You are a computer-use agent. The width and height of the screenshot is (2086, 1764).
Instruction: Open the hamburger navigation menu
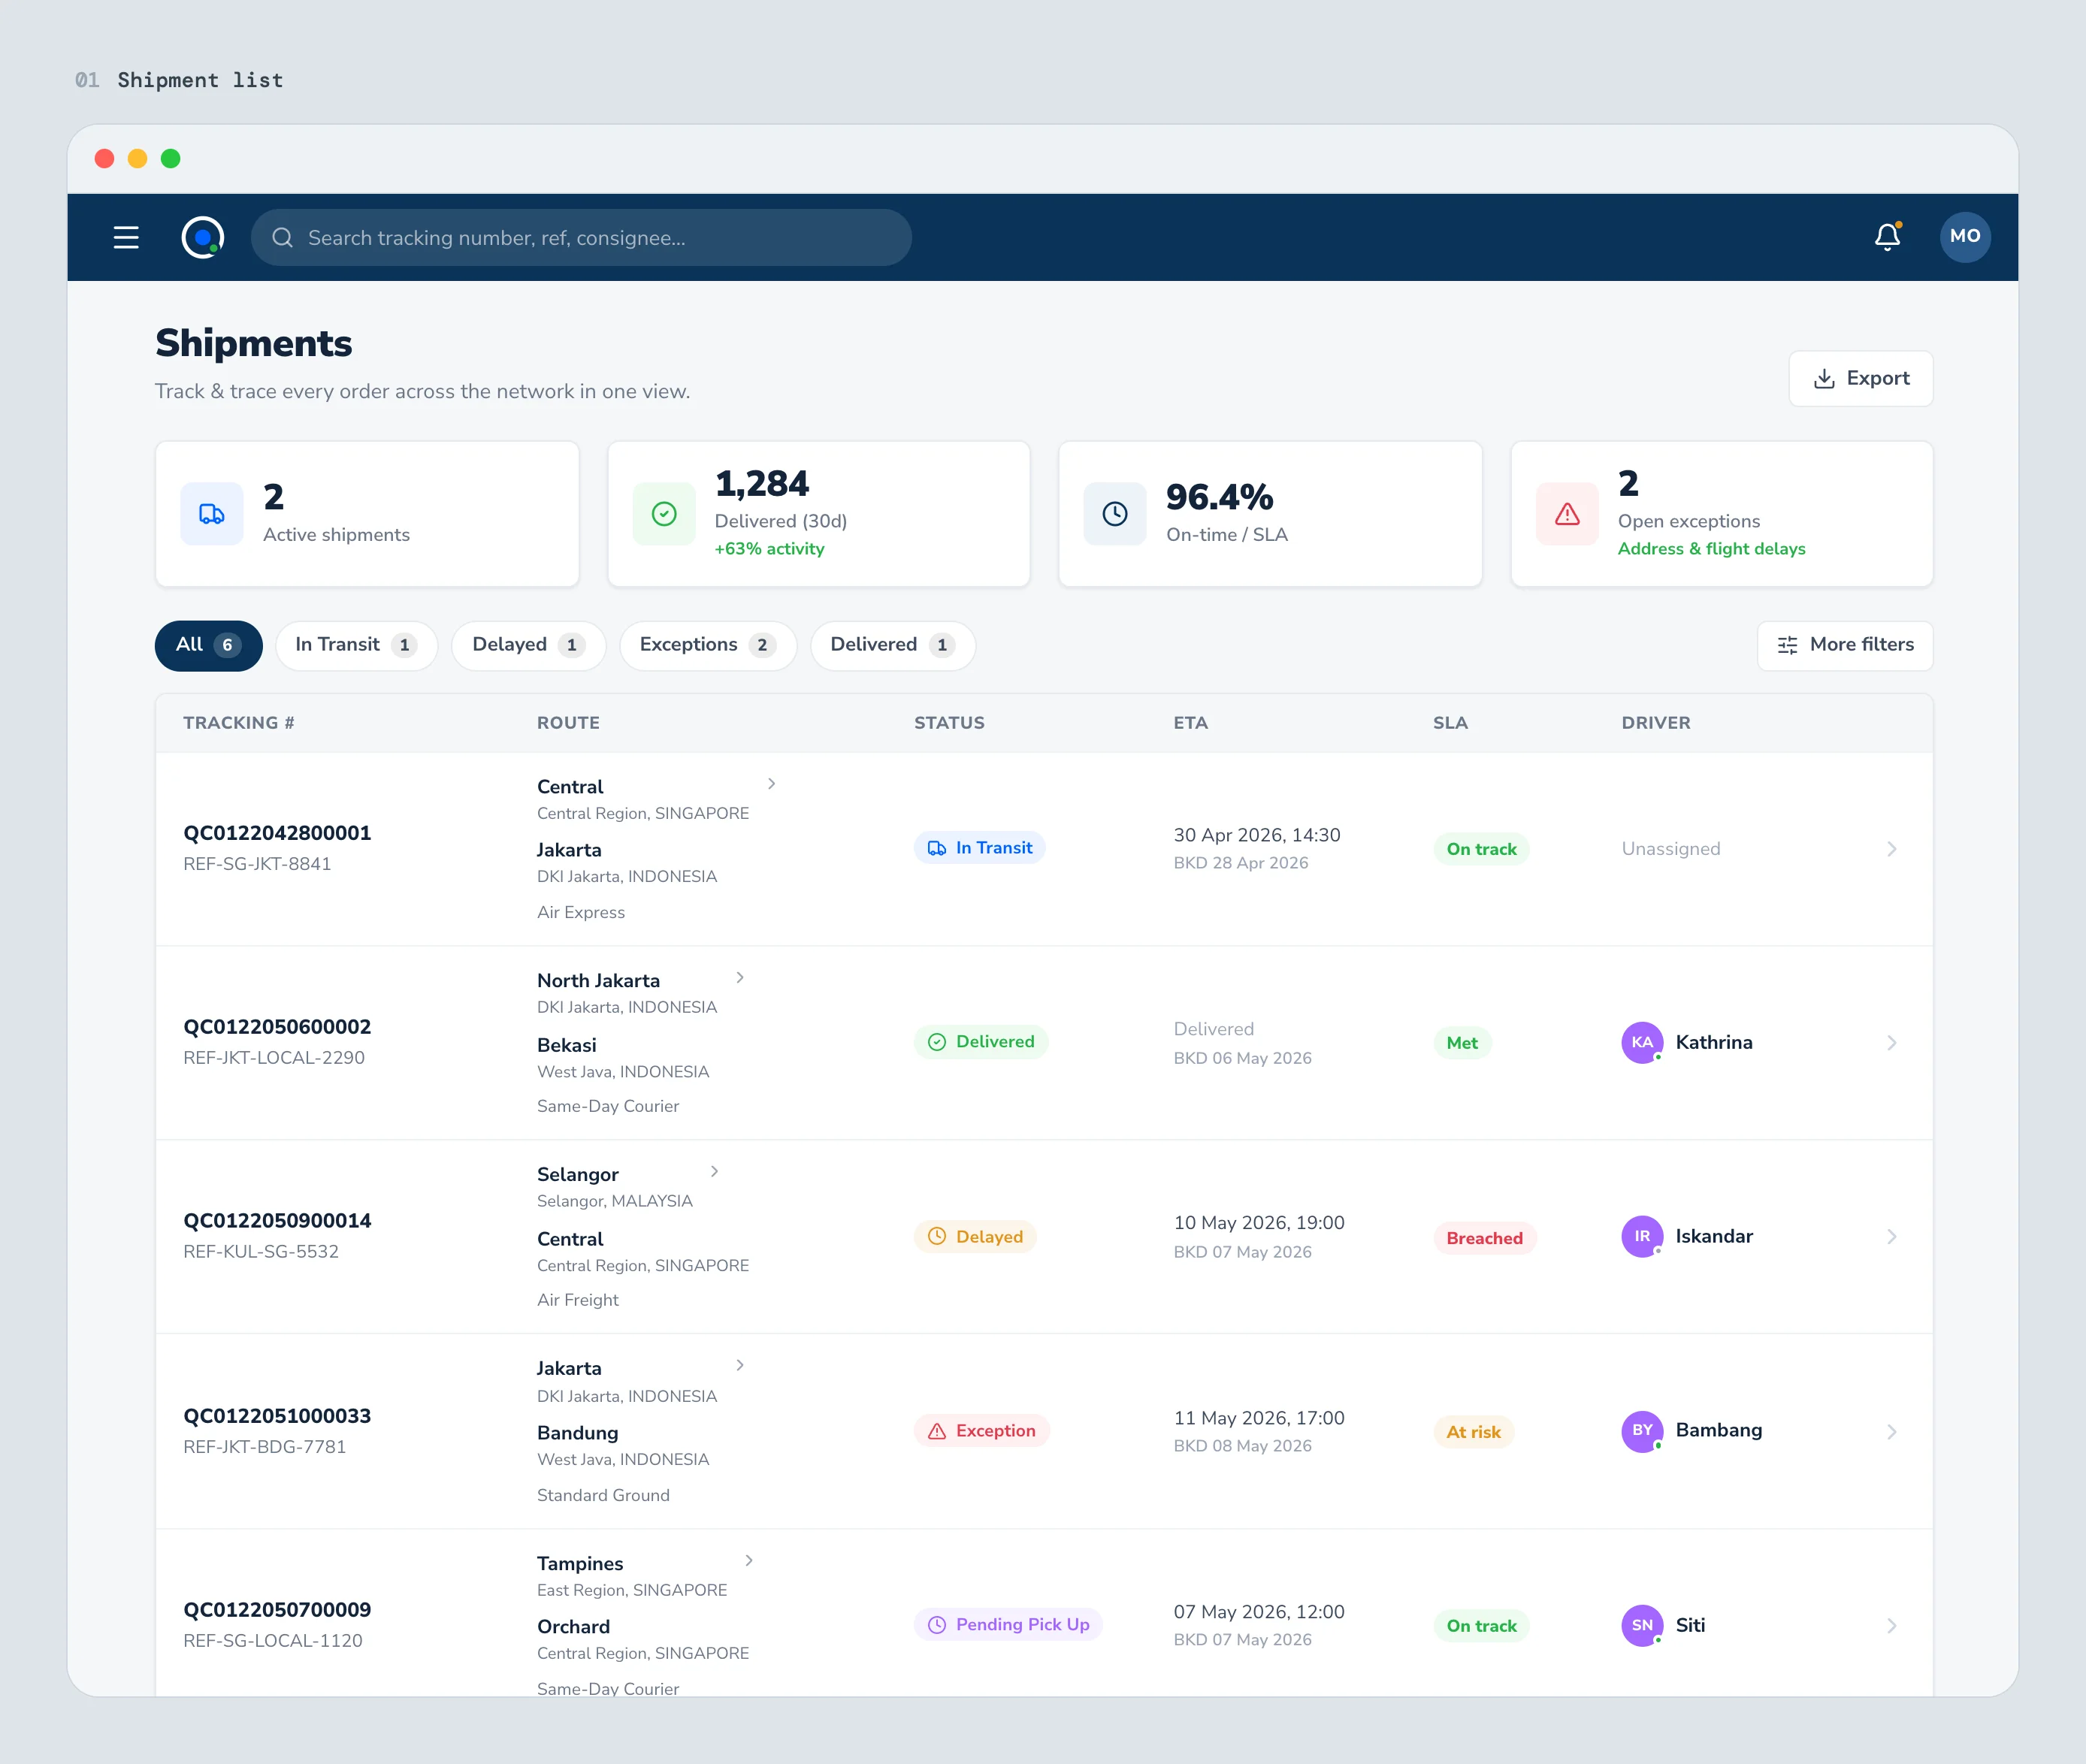point(126,237)
